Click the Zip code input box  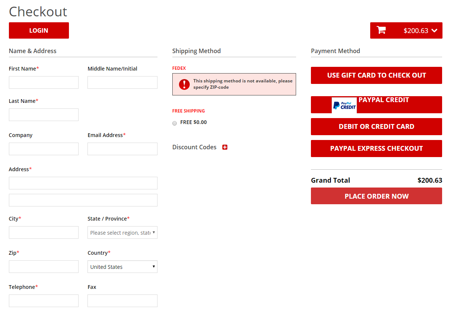pos(44,267)
